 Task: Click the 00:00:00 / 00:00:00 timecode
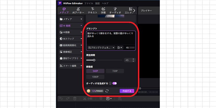click(x=148, y=92)
